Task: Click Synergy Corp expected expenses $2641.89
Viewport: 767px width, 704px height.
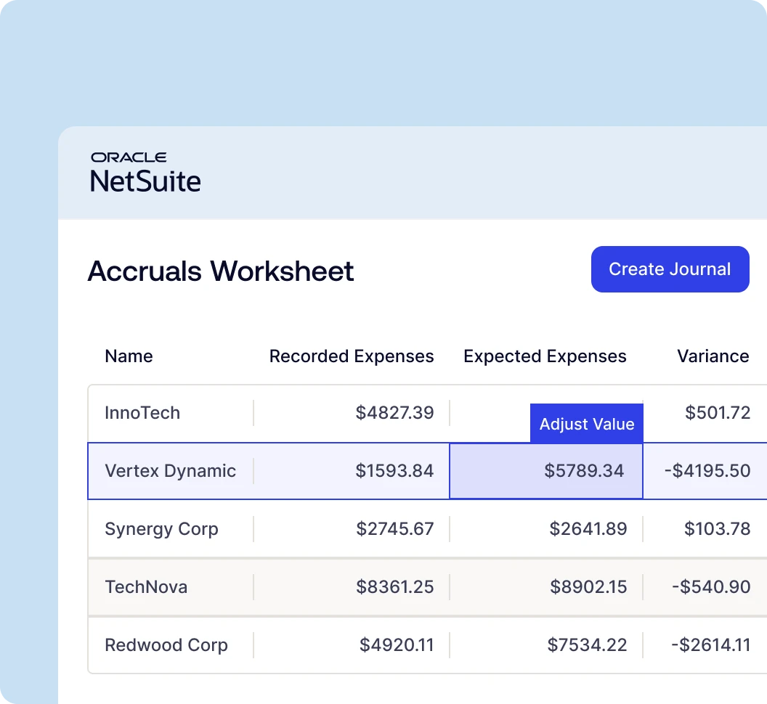Action: point(588,529)
